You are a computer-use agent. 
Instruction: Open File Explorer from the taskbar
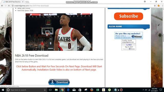click(x=56, y=90)
